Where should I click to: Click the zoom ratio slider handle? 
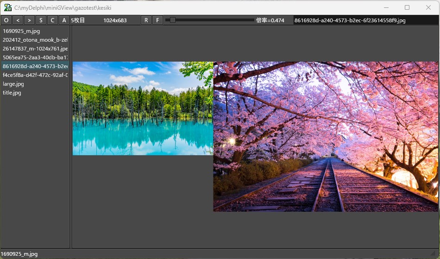point(173,20)
